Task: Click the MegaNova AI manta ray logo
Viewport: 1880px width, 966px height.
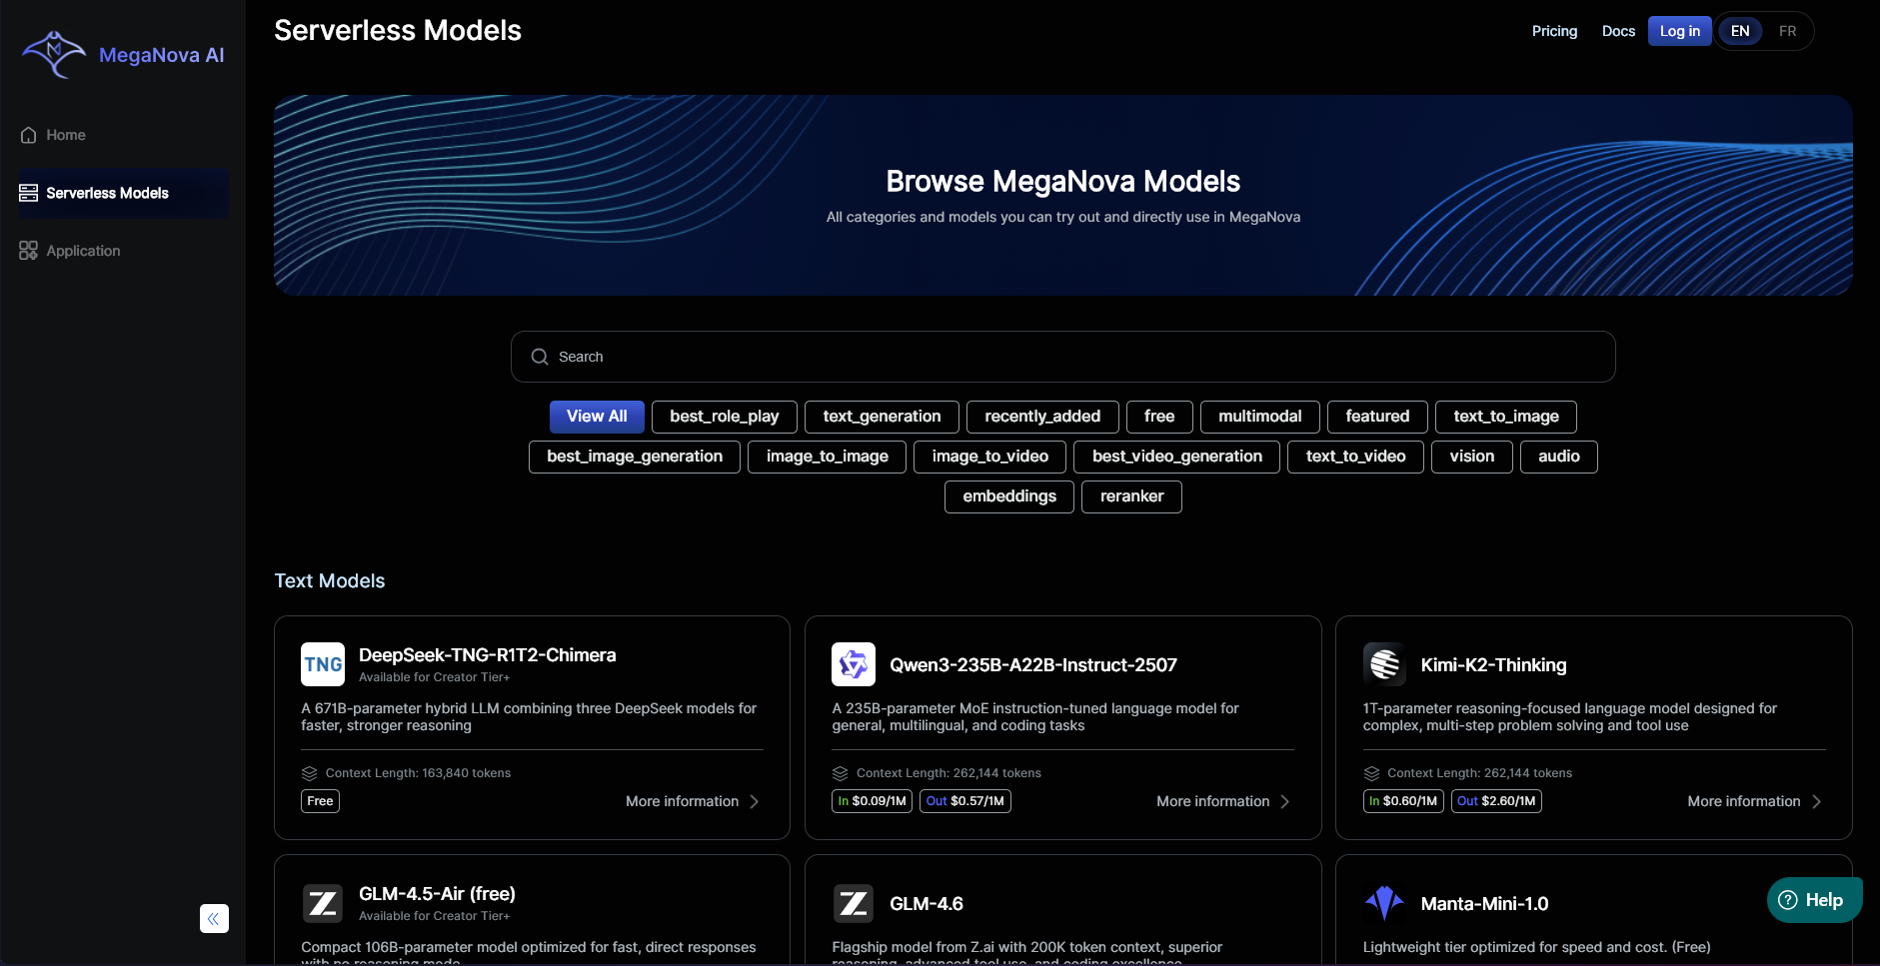Action: click(x=54, y=54)
